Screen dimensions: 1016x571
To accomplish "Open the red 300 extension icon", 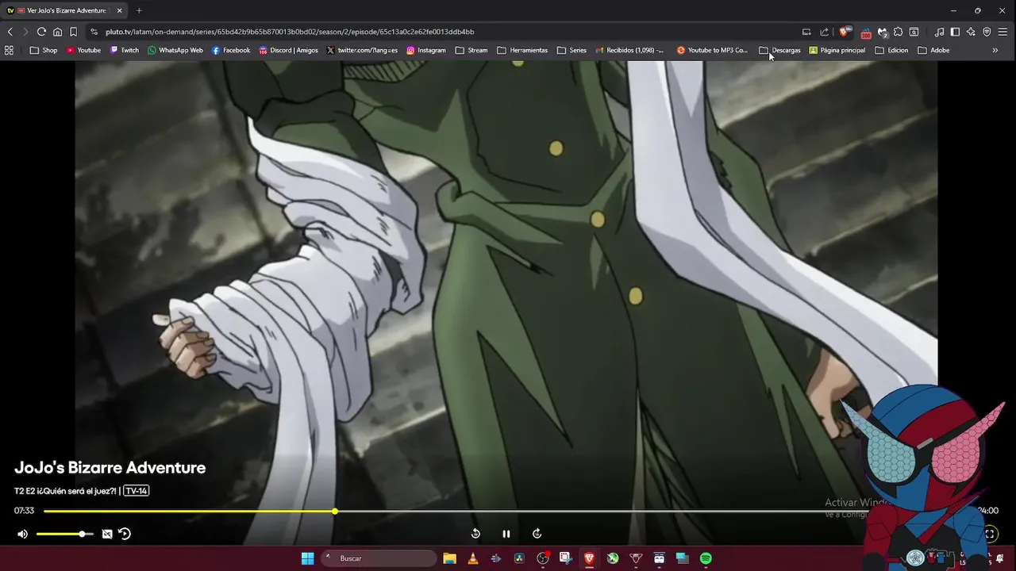I will (866, 33).
